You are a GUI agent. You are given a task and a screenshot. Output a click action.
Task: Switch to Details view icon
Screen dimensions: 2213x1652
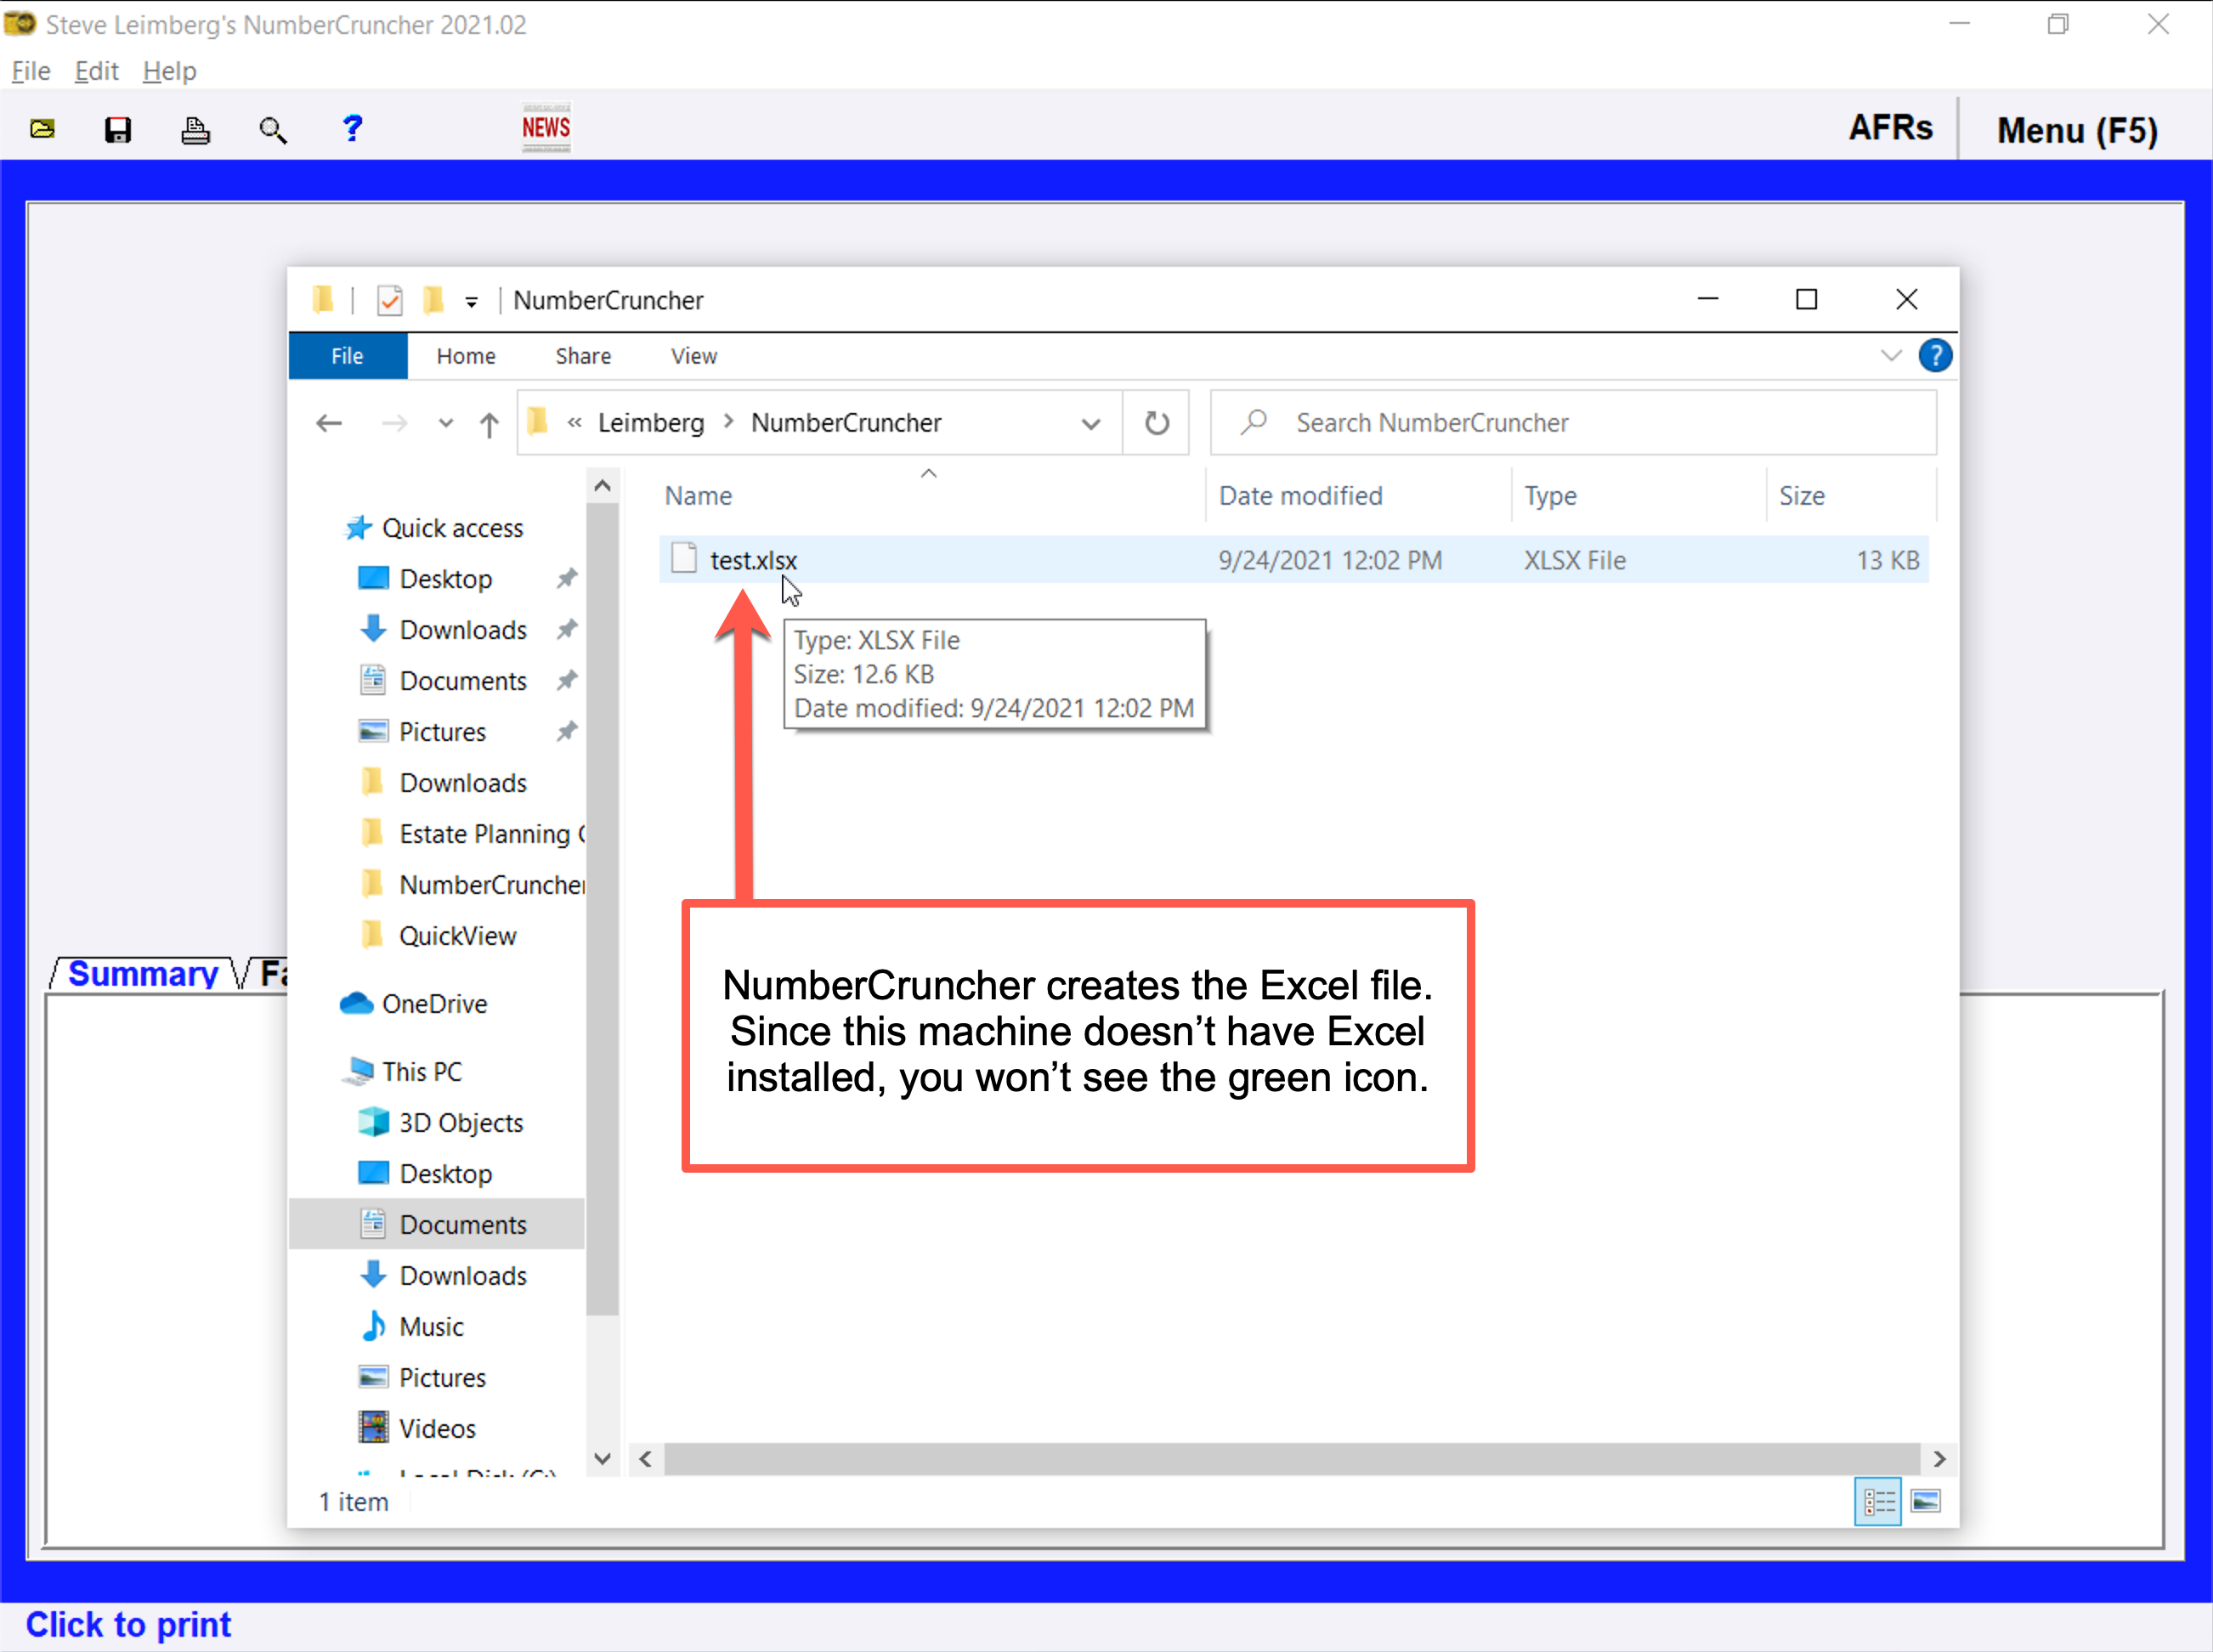[x=1878, y=1503]
